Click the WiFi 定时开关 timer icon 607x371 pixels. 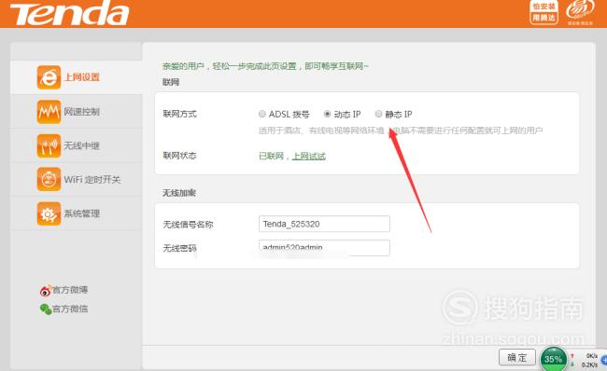(x=49, y=179)
